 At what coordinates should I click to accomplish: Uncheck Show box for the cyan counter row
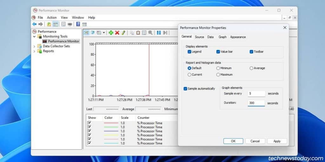tap(89, 143)
